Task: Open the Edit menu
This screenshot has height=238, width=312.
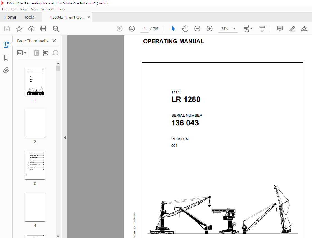Action: [x=14, y=9]
